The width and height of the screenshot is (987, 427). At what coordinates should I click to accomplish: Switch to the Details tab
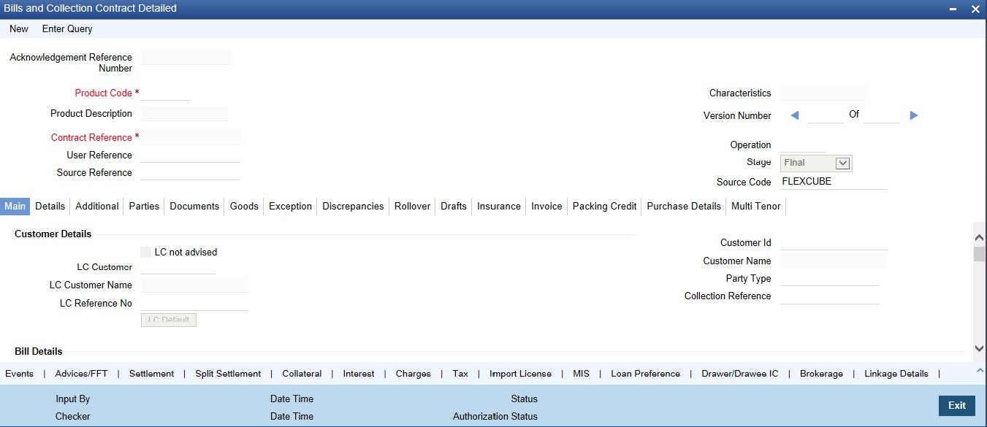point(50,206)
